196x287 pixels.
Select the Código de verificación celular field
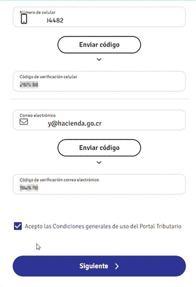99,81
